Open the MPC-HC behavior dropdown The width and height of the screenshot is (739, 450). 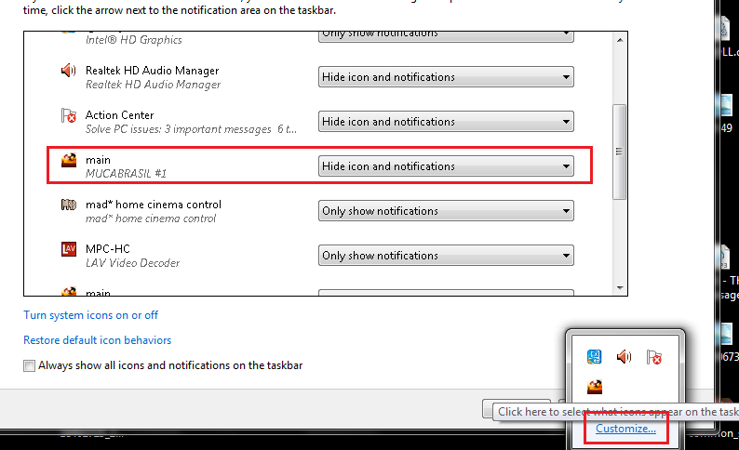[x=446, y=256]
